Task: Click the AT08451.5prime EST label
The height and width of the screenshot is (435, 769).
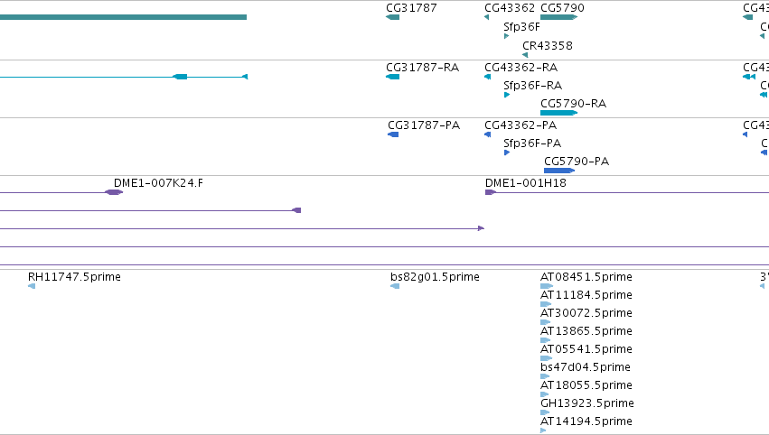Action: click(x=586, y=277)
